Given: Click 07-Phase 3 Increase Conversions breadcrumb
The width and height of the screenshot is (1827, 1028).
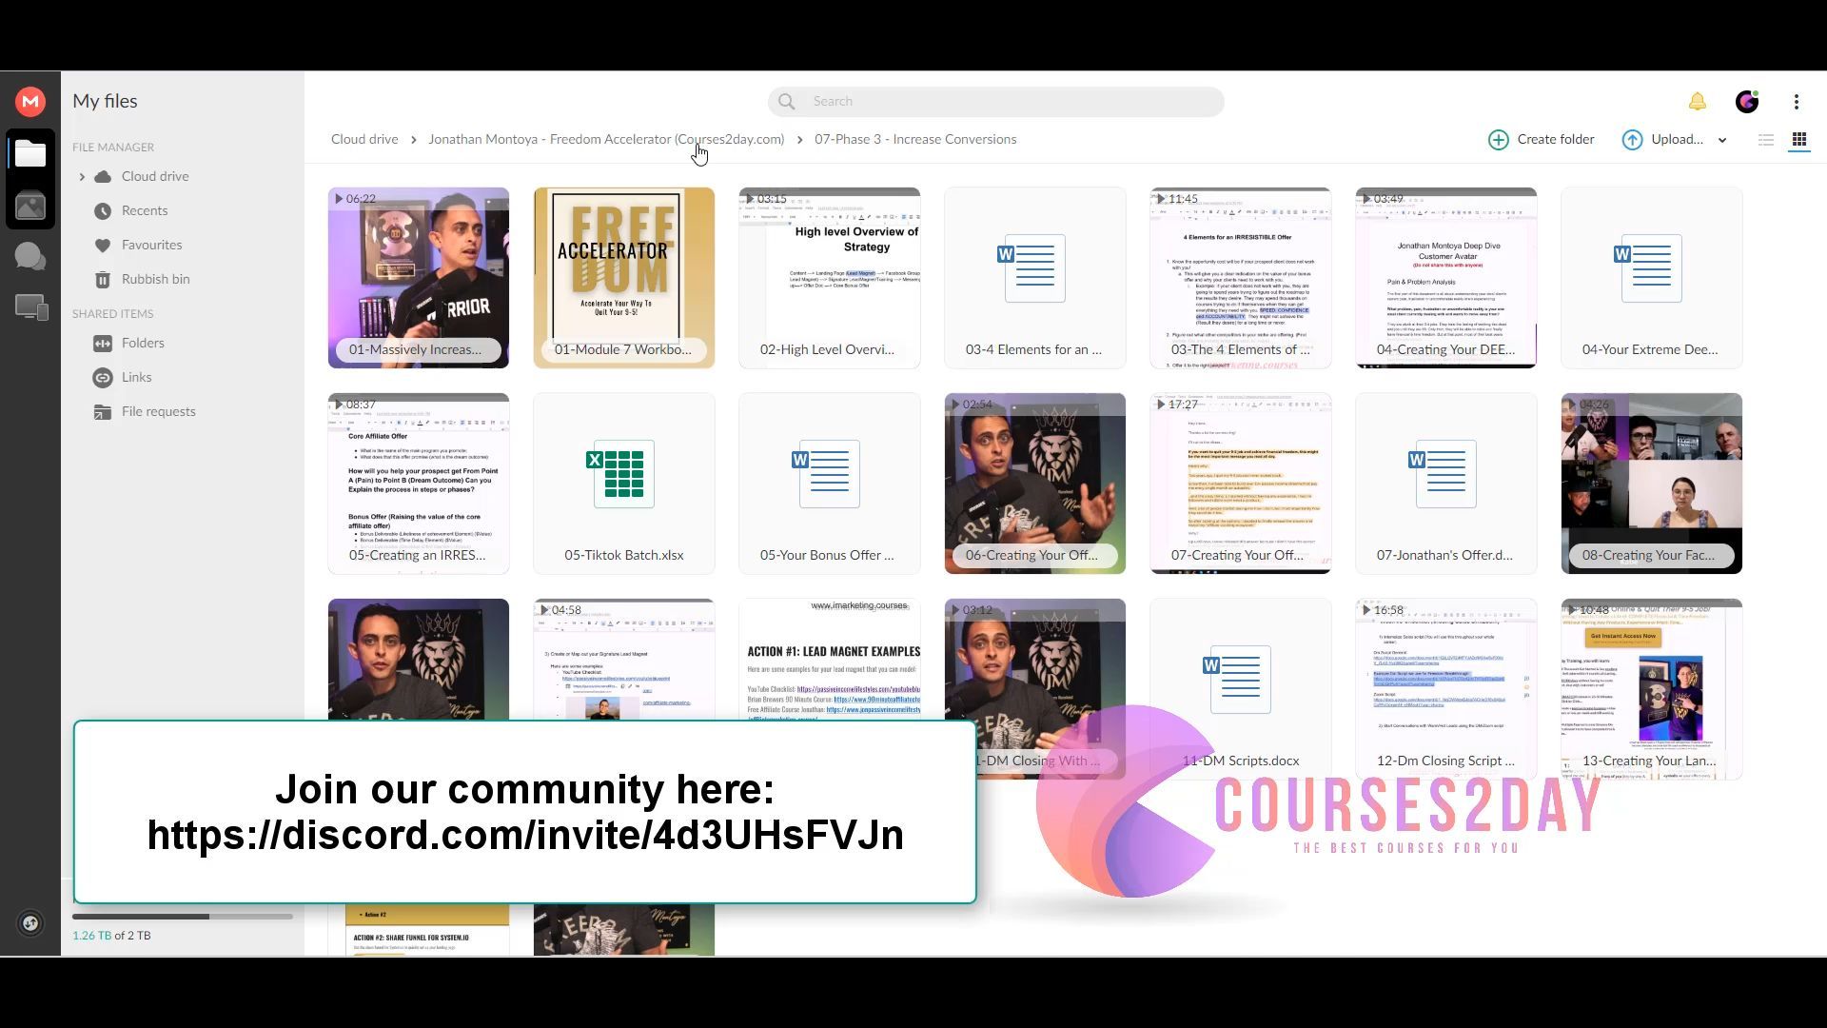Looking at the screenshot, I should pyautogui.click(x=915, y=139).
